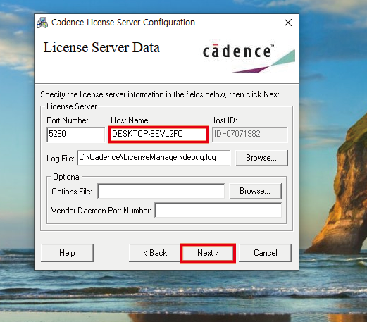The height and width of the screenshot is (322, 367).
Task: Click the Vendor Daemon Port Number: label
Action: (101, 211)
